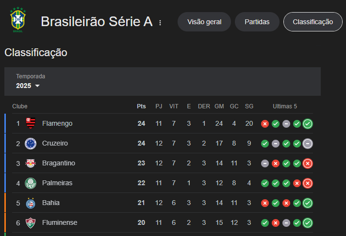Click the Bragantino team crest

click(x=31, y=163)
